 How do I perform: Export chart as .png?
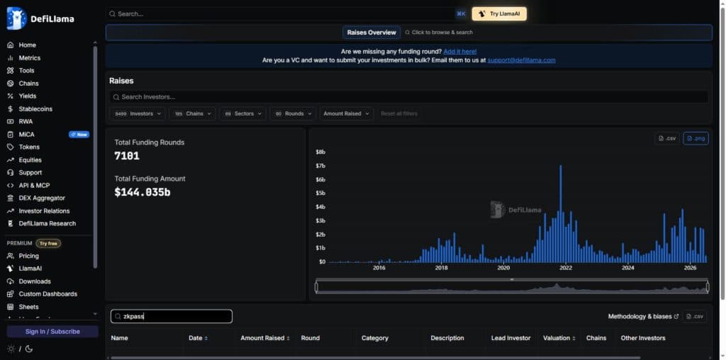point(696,138)
